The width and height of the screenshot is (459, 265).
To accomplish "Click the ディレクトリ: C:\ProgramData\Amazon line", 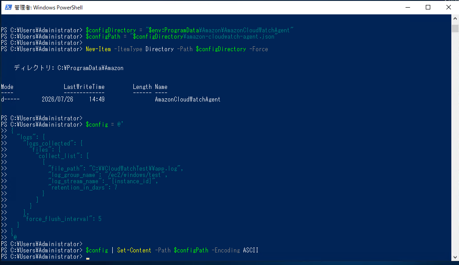I will pyautogui.click(x=69, y=68).
